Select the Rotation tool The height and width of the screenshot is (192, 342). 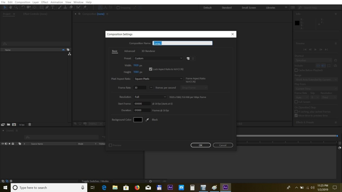coord(23,7)
